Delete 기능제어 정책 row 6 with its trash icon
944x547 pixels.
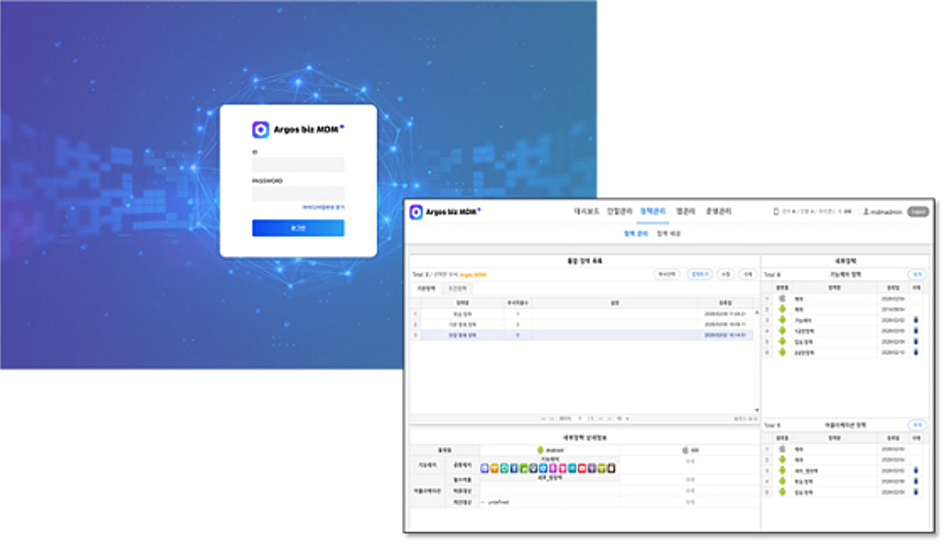click(x=915, y=353)
